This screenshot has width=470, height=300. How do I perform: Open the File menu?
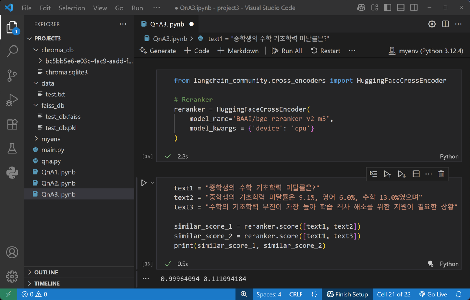[26, 8]
